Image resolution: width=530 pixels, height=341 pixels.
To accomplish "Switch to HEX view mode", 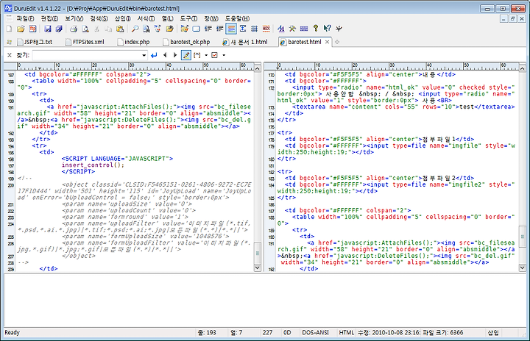I will coord(266,29).
